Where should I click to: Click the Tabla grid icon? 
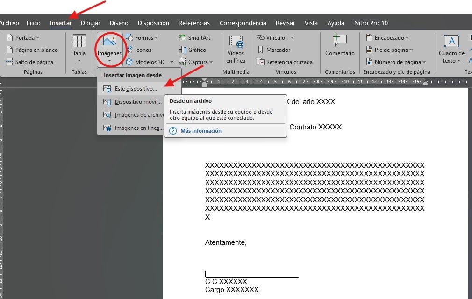[79, 41]
